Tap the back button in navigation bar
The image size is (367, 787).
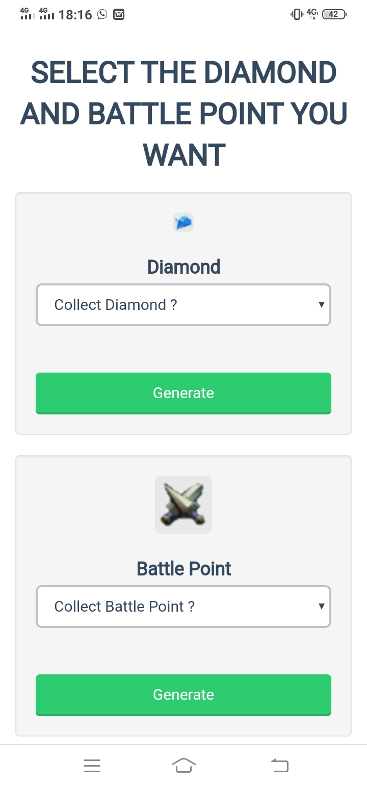pos(279,765)
